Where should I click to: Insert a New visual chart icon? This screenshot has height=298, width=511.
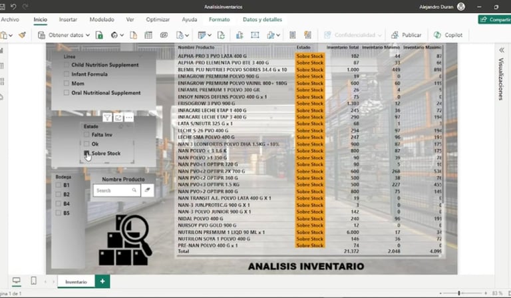click(x=240, y=35)
